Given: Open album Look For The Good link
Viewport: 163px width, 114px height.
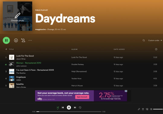Looking at the screenshot, I should point(79,57).
